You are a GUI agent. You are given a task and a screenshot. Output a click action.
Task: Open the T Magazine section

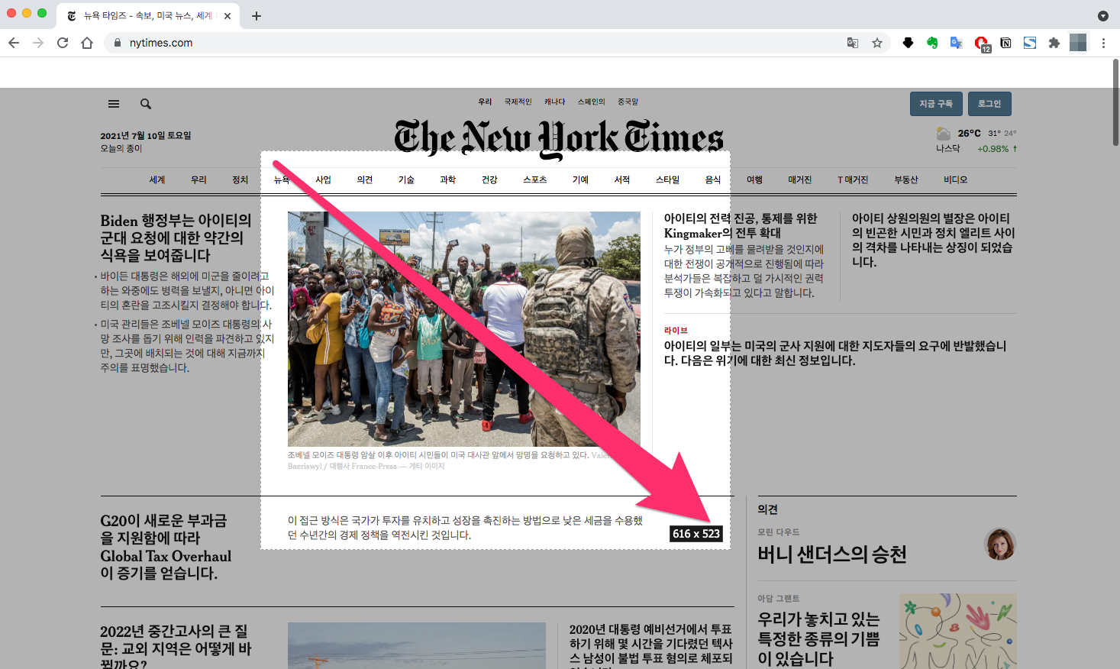coord(853,179)
